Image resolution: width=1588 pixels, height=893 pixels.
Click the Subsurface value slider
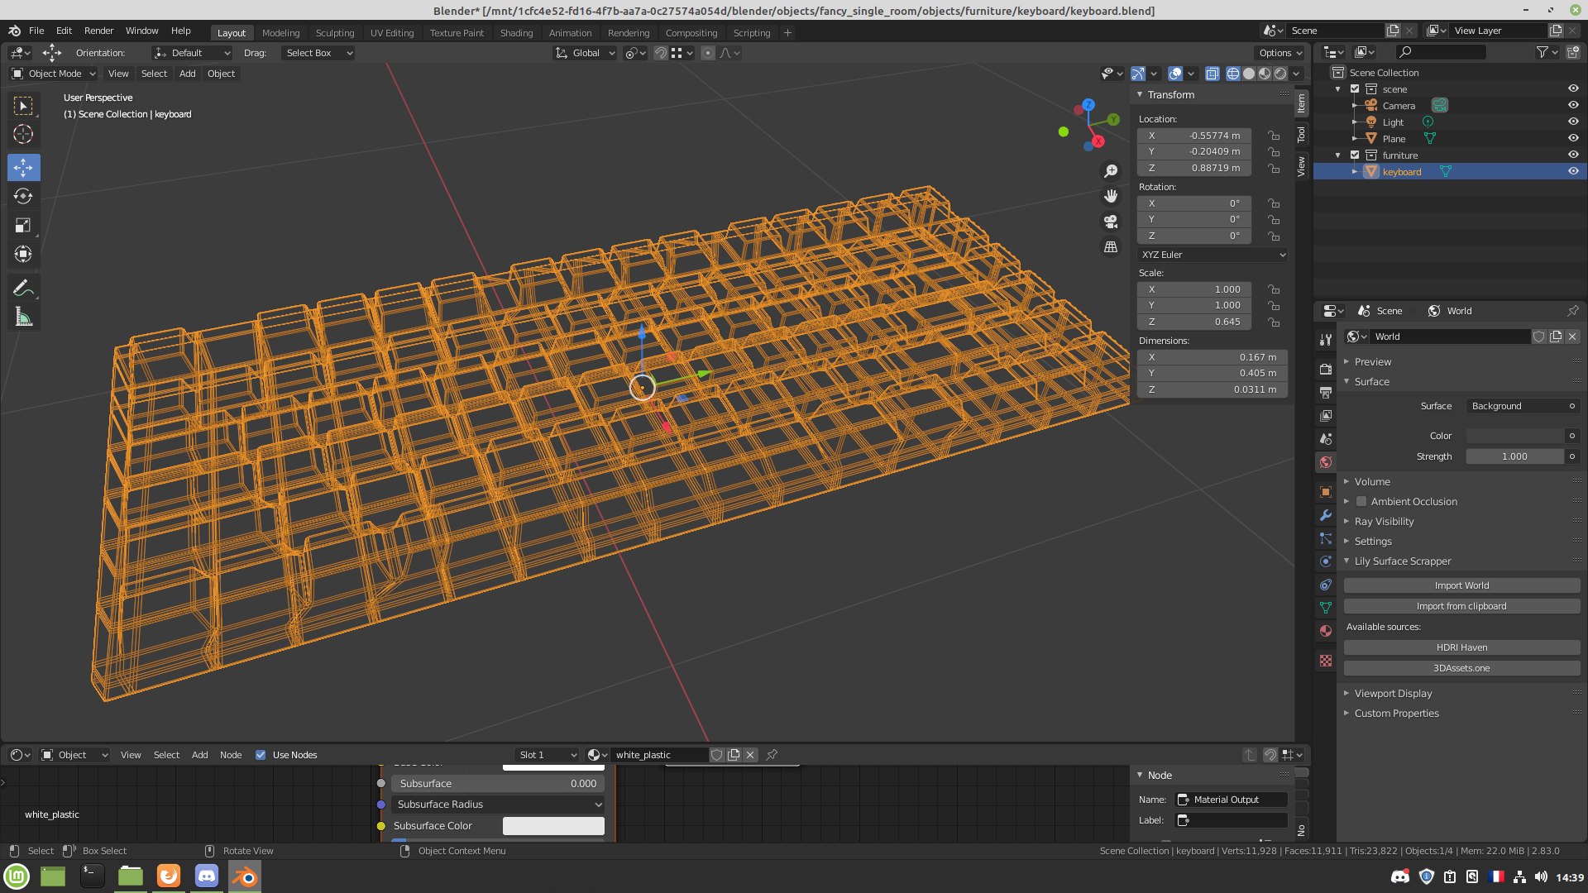click(x=497, y=784)
